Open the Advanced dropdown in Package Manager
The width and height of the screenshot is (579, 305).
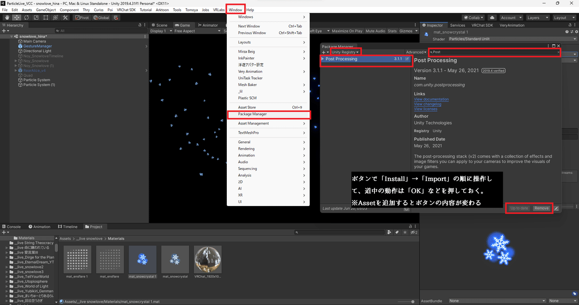pos(416,52)
